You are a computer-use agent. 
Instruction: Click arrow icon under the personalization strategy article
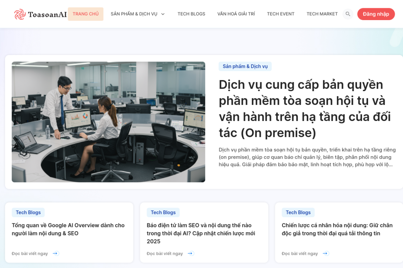coord(326,254)
